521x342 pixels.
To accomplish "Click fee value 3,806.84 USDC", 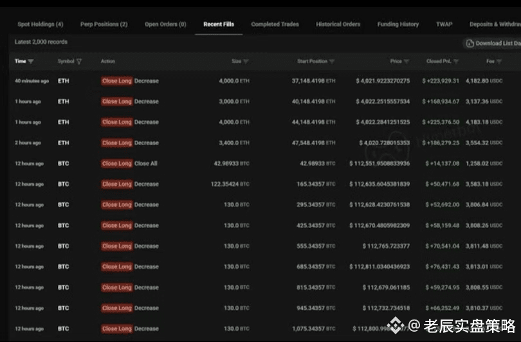I will point(484,205).
